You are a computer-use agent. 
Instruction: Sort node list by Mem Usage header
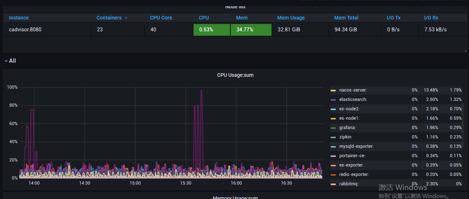click(291, 18)
